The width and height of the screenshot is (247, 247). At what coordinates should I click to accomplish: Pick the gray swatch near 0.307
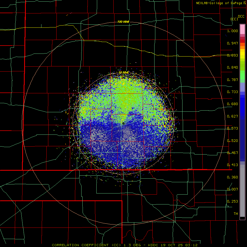tap(242, 191)
